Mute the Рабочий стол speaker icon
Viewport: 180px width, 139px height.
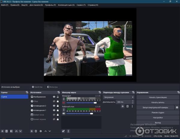click(64, 114)
